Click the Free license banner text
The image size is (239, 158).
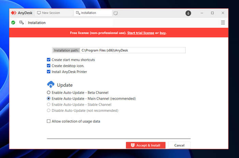[x=98, y=33]
